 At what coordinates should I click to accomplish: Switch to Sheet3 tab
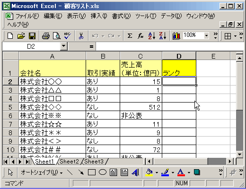click(94, 162)
